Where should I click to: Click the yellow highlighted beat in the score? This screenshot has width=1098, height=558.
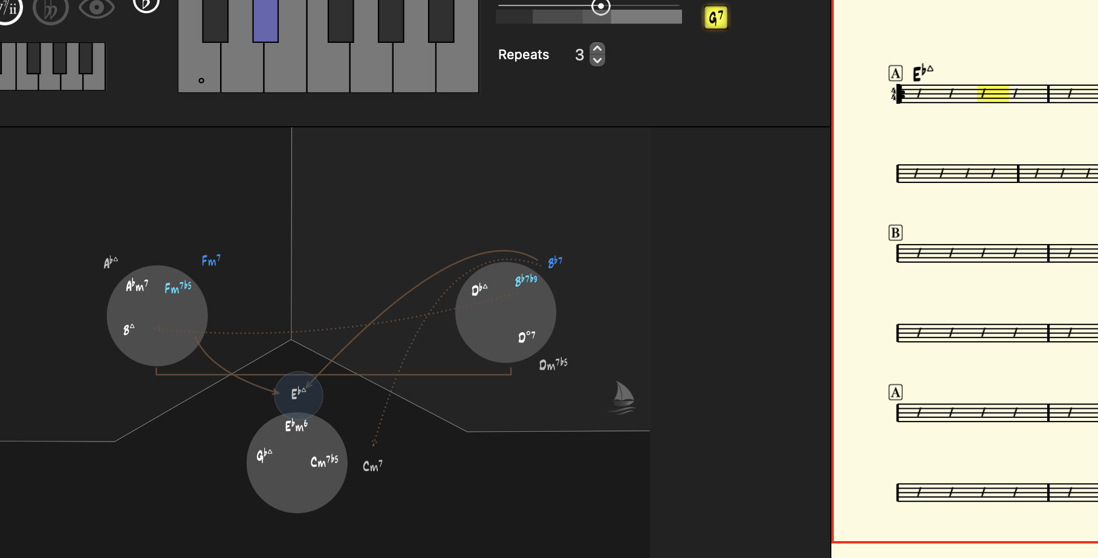(x=993, y=94)
